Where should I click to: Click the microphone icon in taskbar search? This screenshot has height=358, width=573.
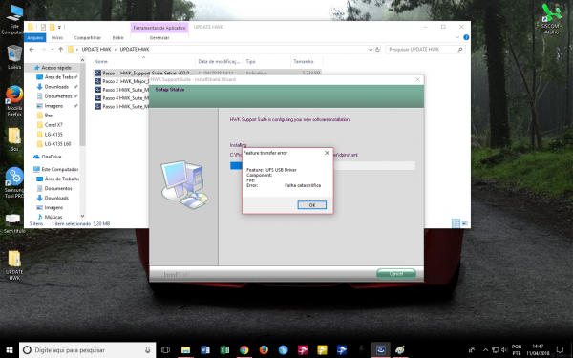148,350
